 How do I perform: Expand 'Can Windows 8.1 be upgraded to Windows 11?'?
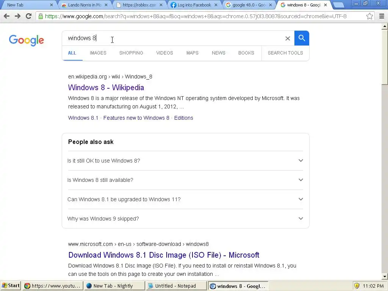(x=185, y=199)
